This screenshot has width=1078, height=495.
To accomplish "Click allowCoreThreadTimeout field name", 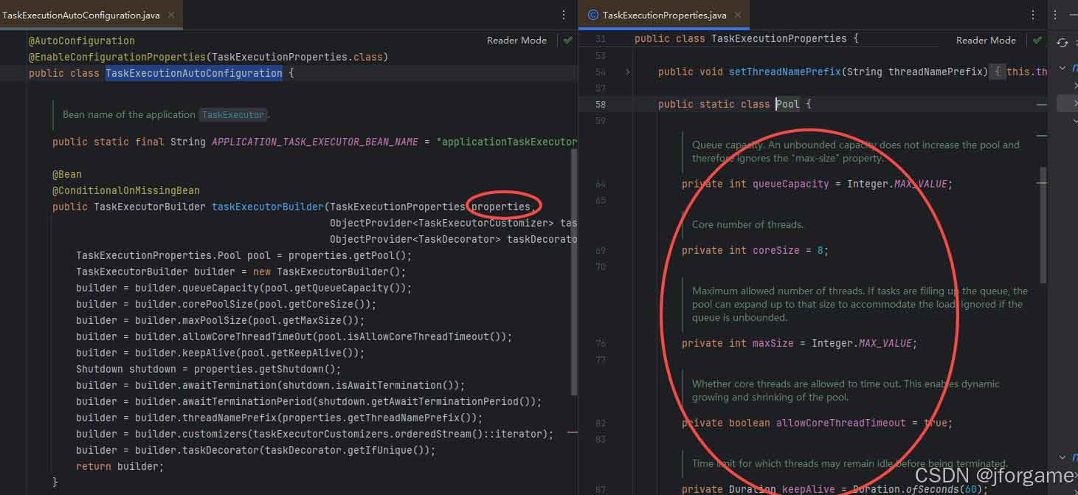I will pyautogui.click(x=841, y=423).
